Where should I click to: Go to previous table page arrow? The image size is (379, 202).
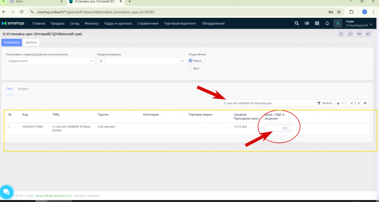(352, 103)
